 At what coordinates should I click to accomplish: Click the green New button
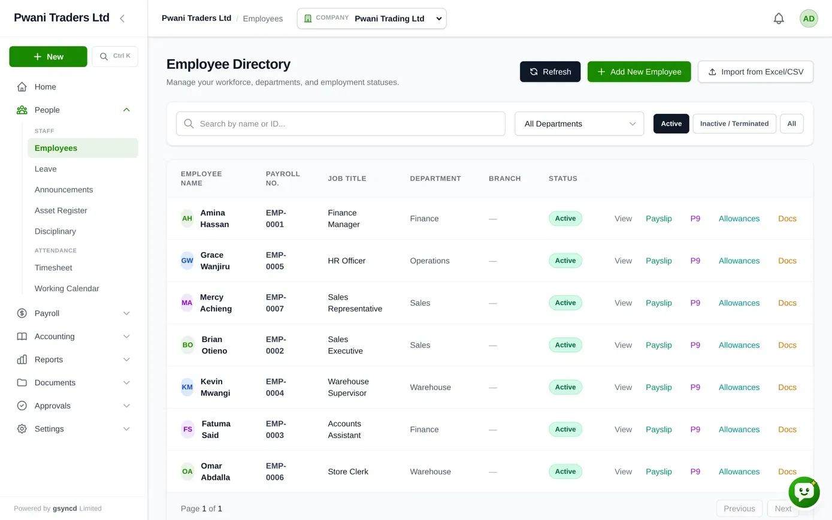(x=48, y=56)
